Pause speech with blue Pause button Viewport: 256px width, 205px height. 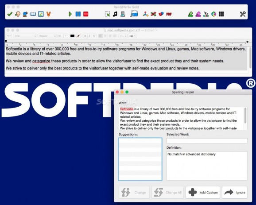[x=78, y=14]
